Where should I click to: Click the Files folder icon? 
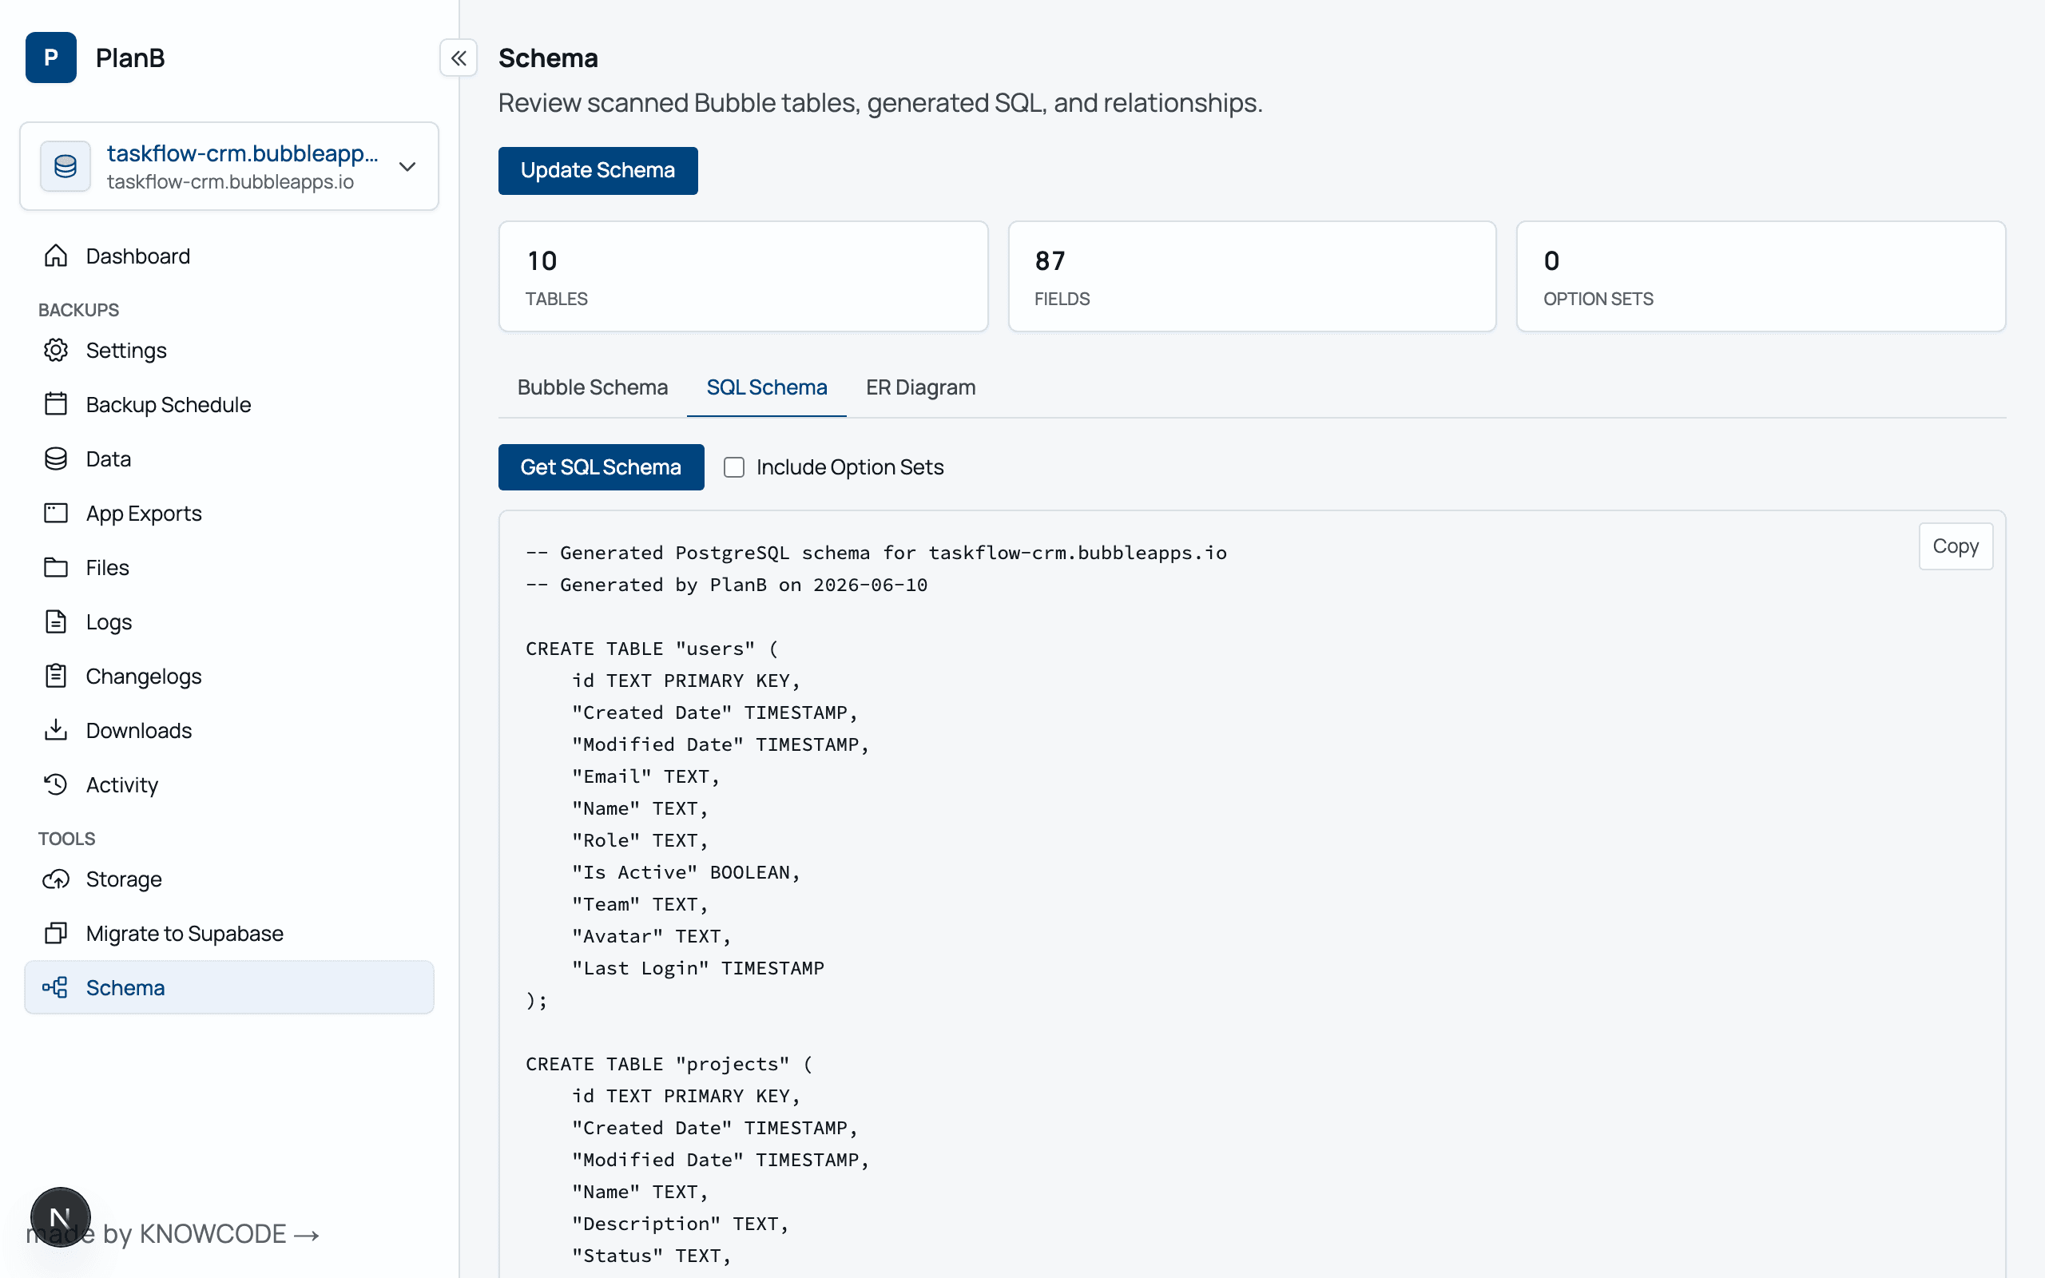pos(56,567)
